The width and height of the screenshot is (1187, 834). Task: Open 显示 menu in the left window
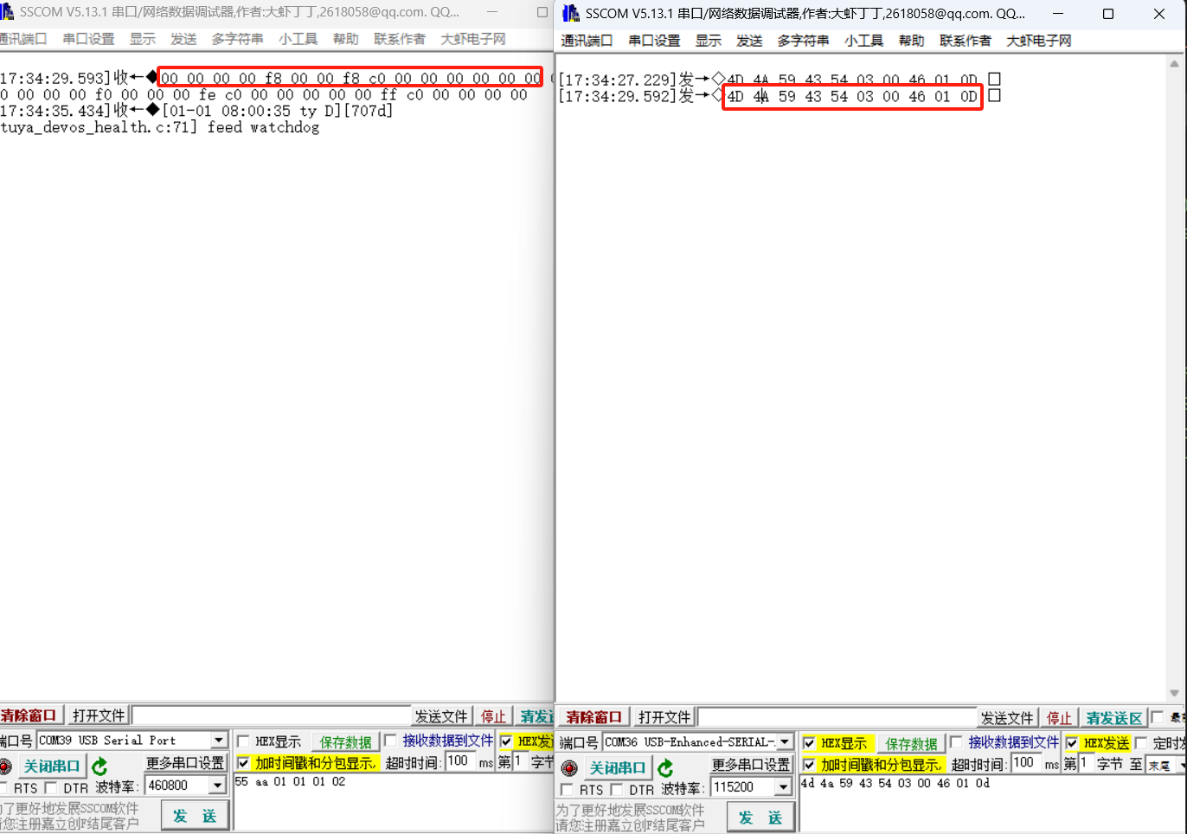pyautogui.click(x=142, y=39)
